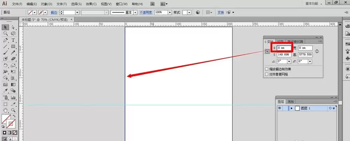The width and height of the screenshot is (350, 141).
Task: Select the Type tool
Action: [x=13, y=40]
